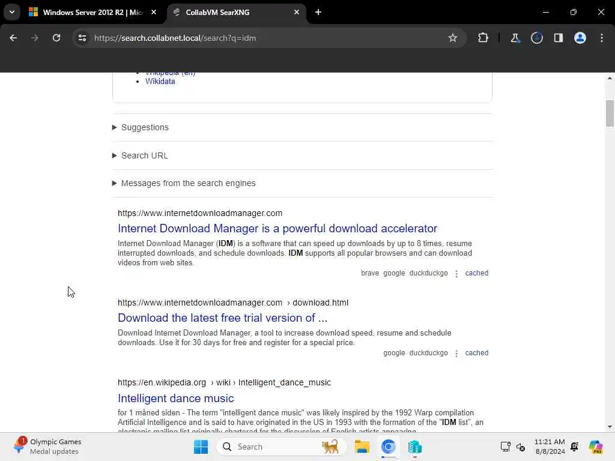The height and width of the screenshot is (461, 615).
Task: Open Download the latest free trial result
Action: tap(222, 318)
